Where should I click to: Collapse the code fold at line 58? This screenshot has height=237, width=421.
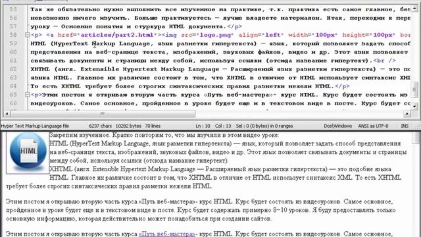[27, 35]
